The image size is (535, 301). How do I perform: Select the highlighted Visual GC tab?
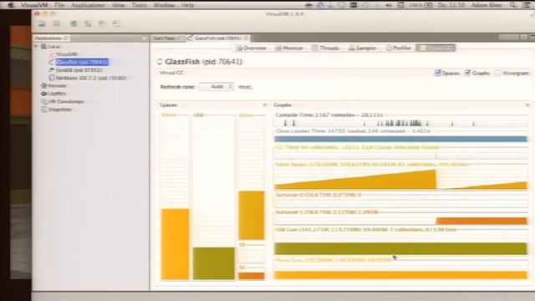[436, 48]
